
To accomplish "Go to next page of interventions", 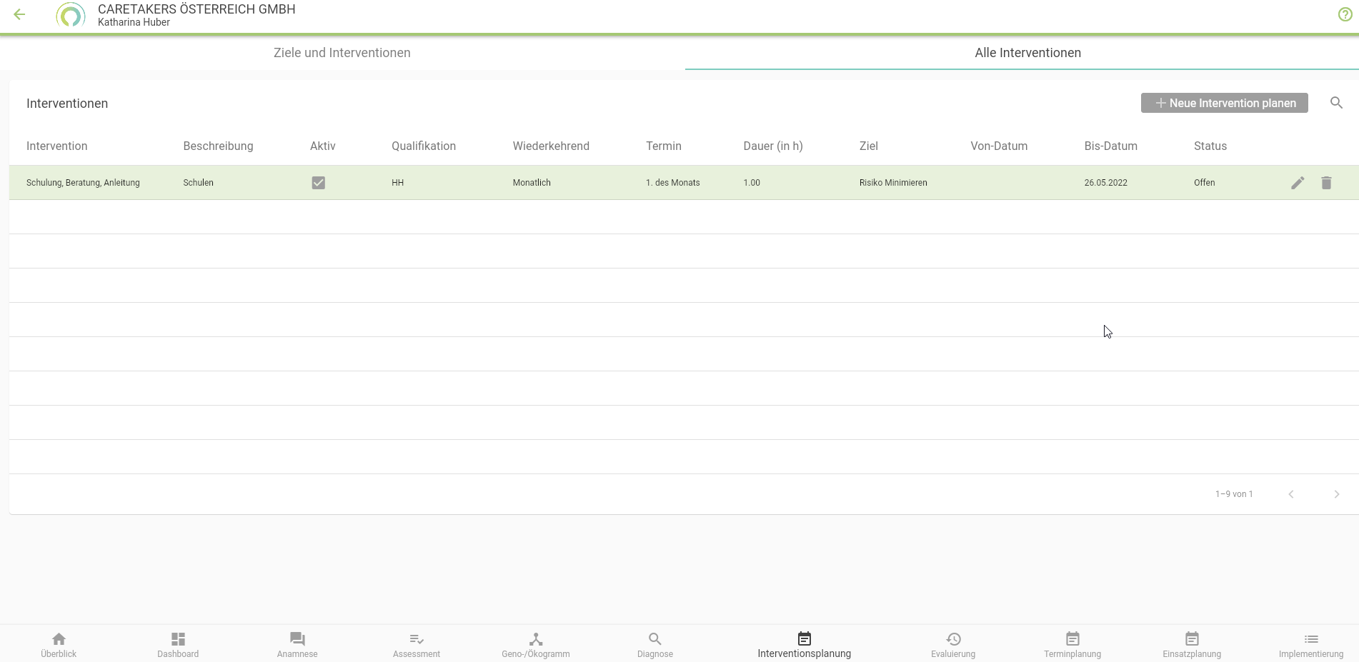I will point(1336,494).
